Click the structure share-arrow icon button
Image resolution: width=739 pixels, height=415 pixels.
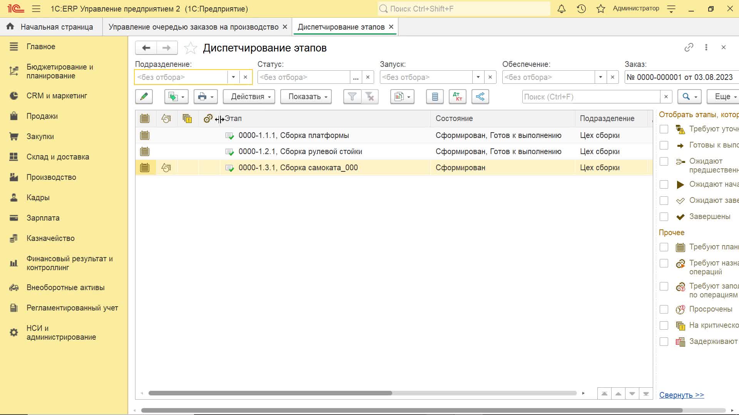point(480,96)
